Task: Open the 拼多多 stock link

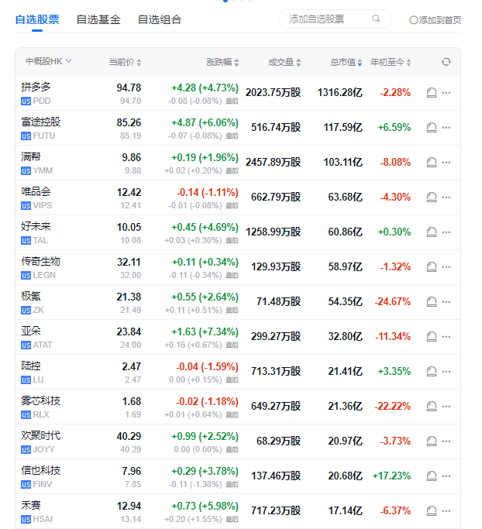Action: coord(36,87)
